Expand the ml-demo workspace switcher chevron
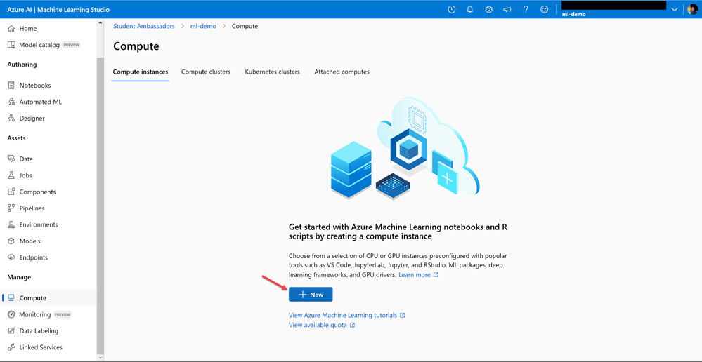This screenshot has width=702, height=362. click(x=675, y=10)
